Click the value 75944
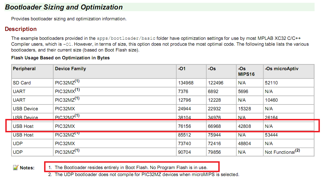The height and width of the screenshot is (183, 321). [214, 135]
